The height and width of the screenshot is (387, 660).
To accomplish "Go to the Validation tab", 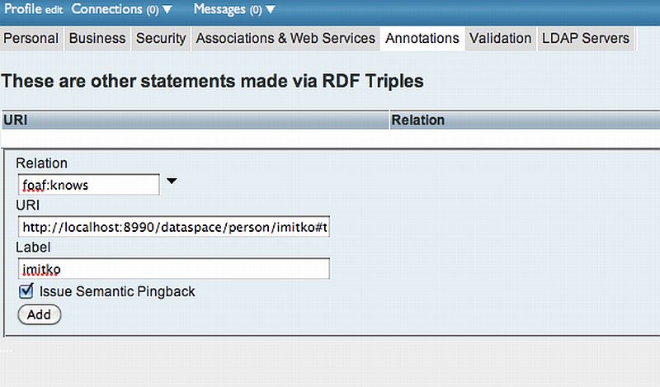I will pyautogui.click(x=501, y=38).
